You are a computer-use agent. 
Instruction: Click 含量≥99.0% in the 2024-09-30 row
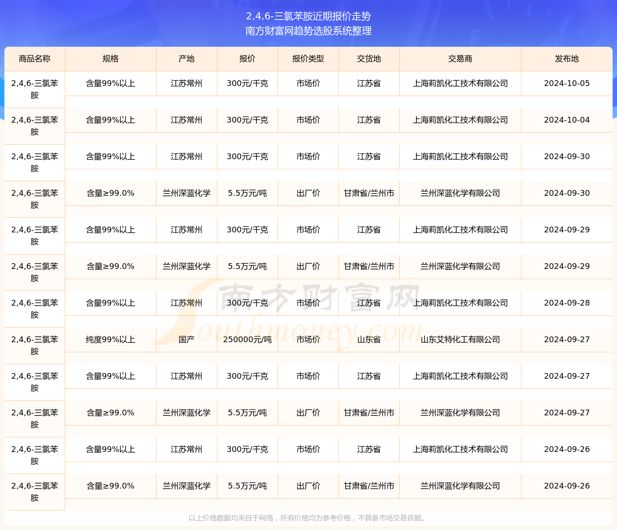coord(111,193)
